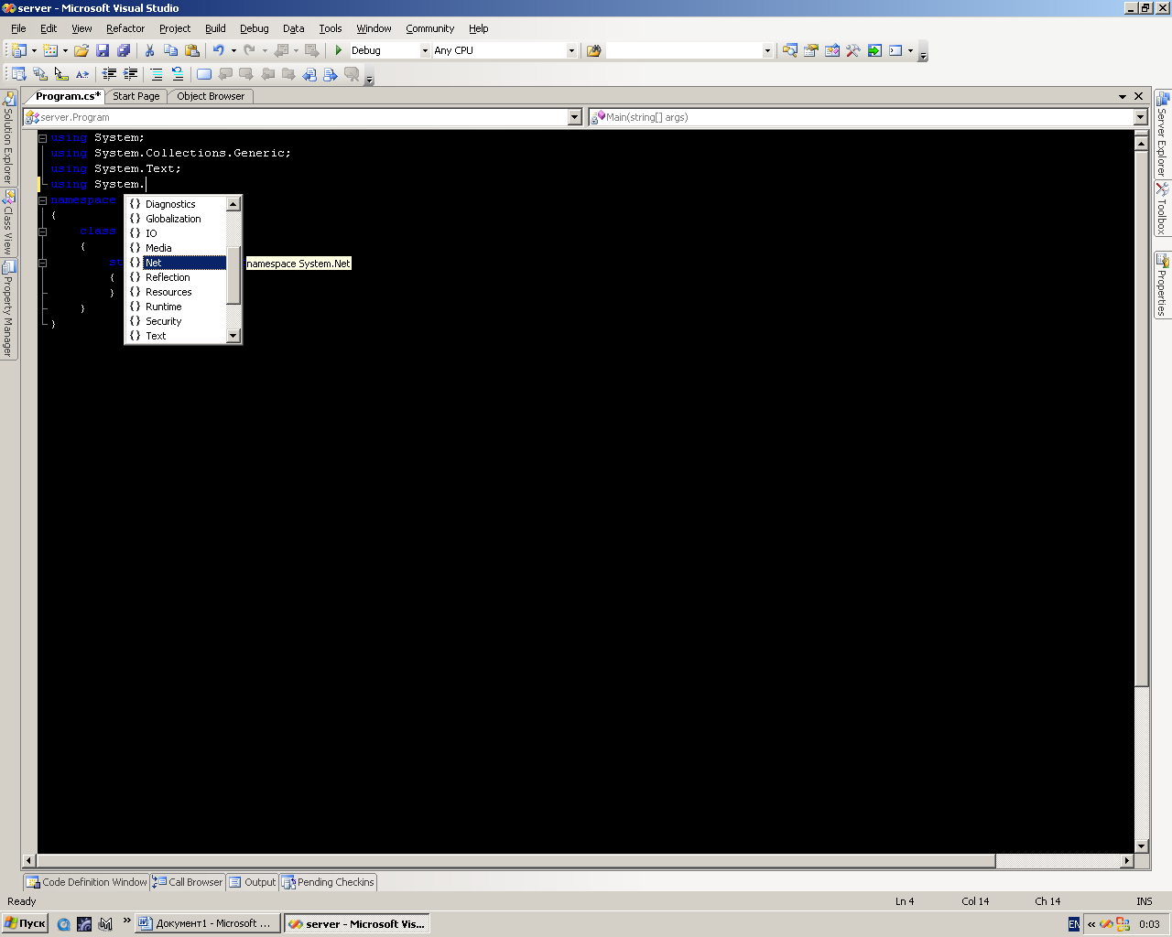Open the Call Browser panel tab

click(x=188, y=882)
